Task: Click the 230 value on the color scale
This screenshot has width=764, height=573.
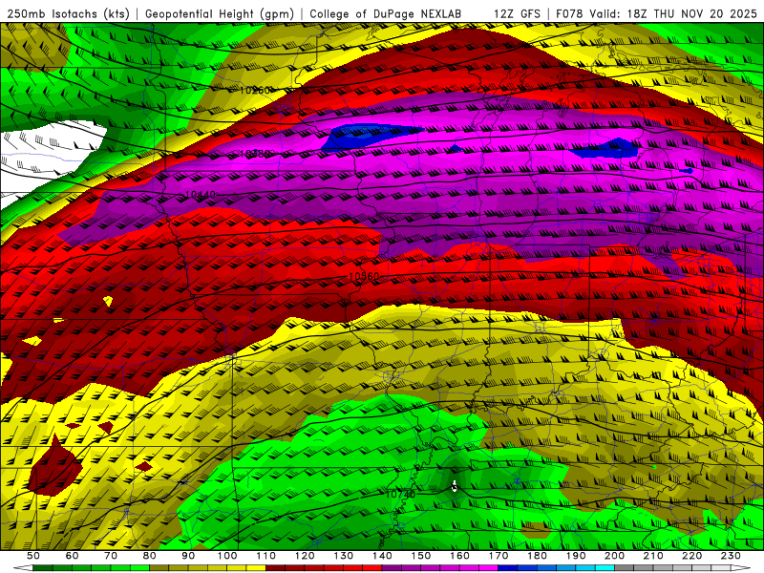Action: (732, 556)
